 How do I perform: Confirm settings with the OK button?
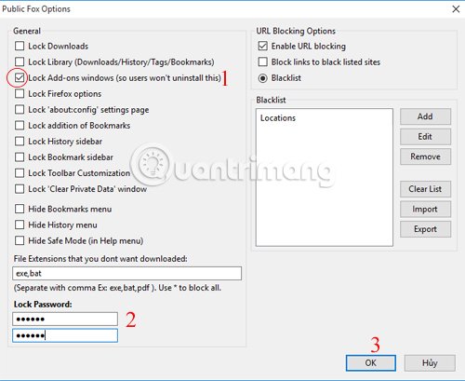pos(371,363)
